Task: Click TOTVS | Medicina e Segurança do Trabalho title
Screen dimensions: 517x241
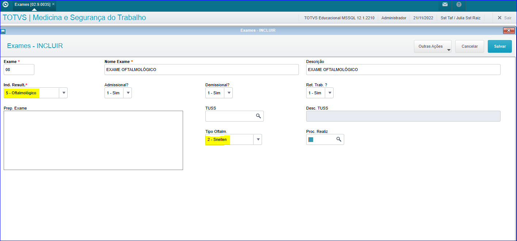Action: (x=74, y=17)
